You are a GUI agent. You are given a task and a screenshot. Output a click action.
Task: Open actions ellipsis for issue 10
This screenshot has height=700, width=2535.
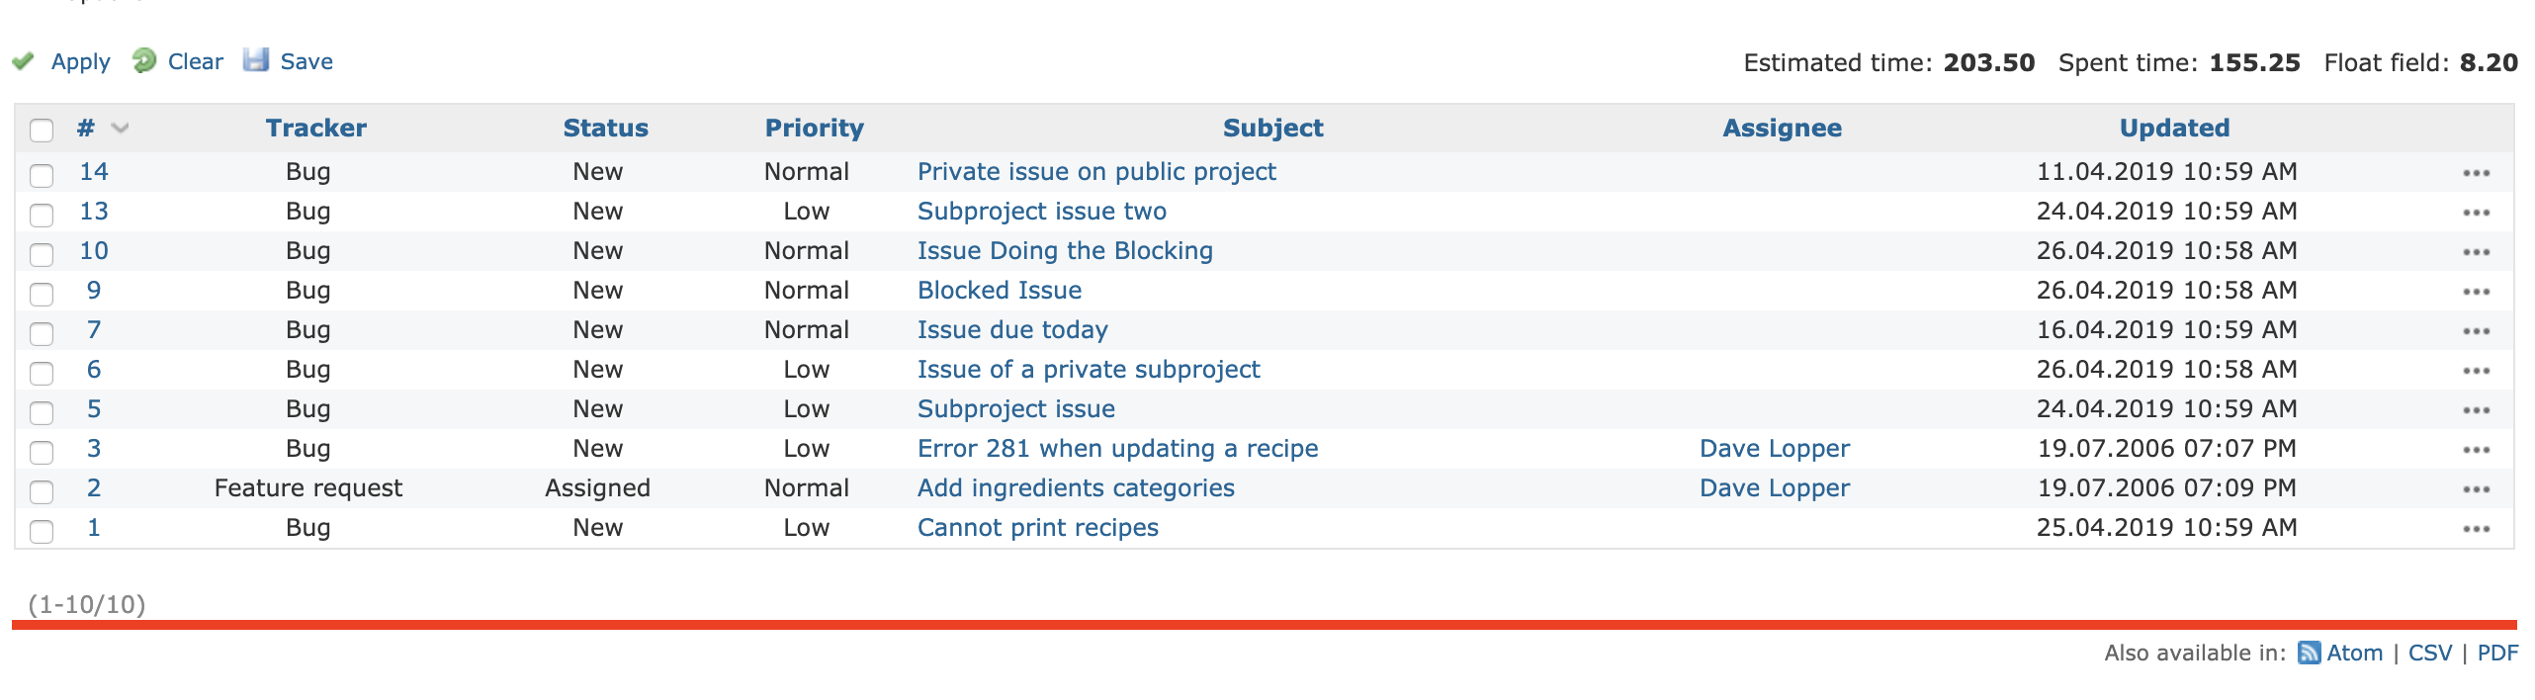(2476, 252)
